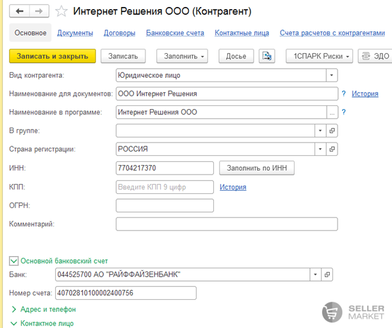This screenshot has height=328, width=392.
Task: Open the Страна регистрации record icon
Action: click(x=332, y=149)
